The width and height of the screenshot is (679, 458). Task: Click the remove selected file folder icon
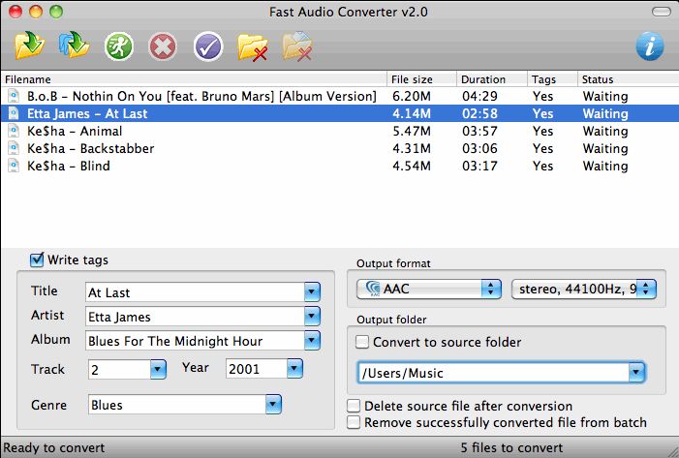click(x=253, y=46)
